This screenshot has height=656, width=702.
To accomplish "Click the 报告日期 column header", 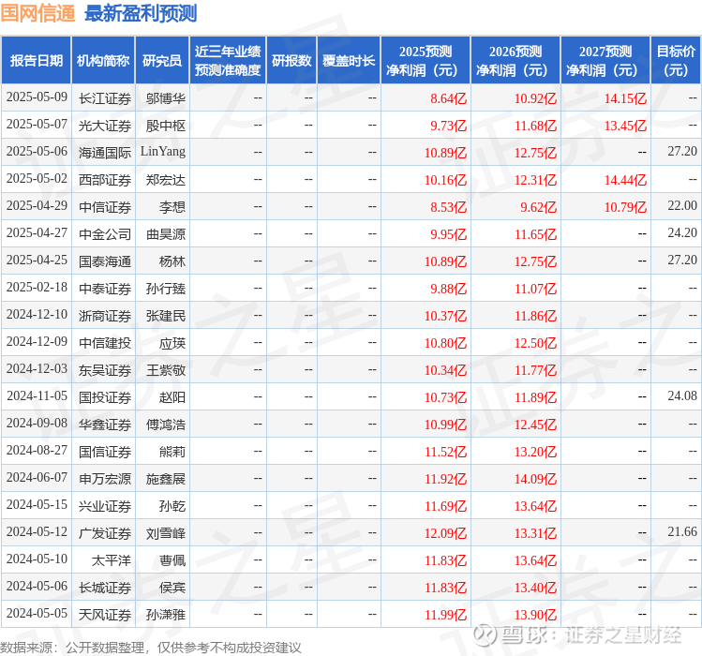I will pyautogui.click(x=36, y=61).
